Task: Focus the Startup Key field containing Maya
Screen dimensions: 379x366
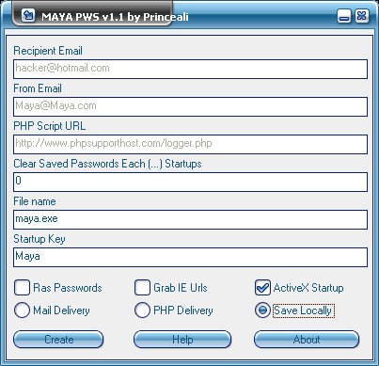Action: (x=190, y=257)
